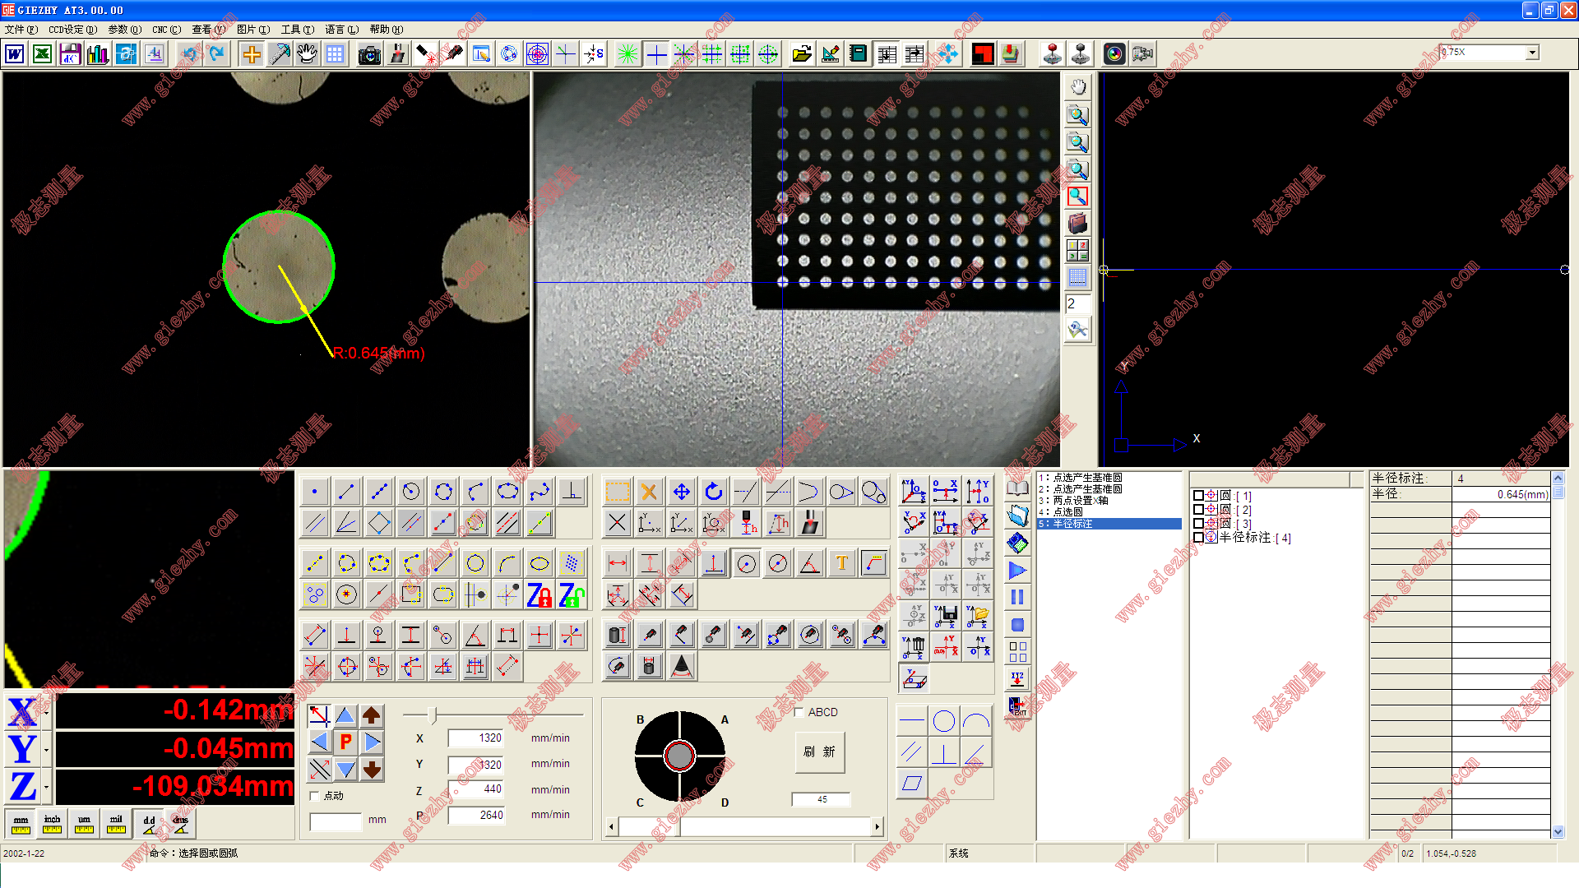This screenshot has width=1579, height=888.
Task: Click the blue play program button
Action: coord(1017,570)
